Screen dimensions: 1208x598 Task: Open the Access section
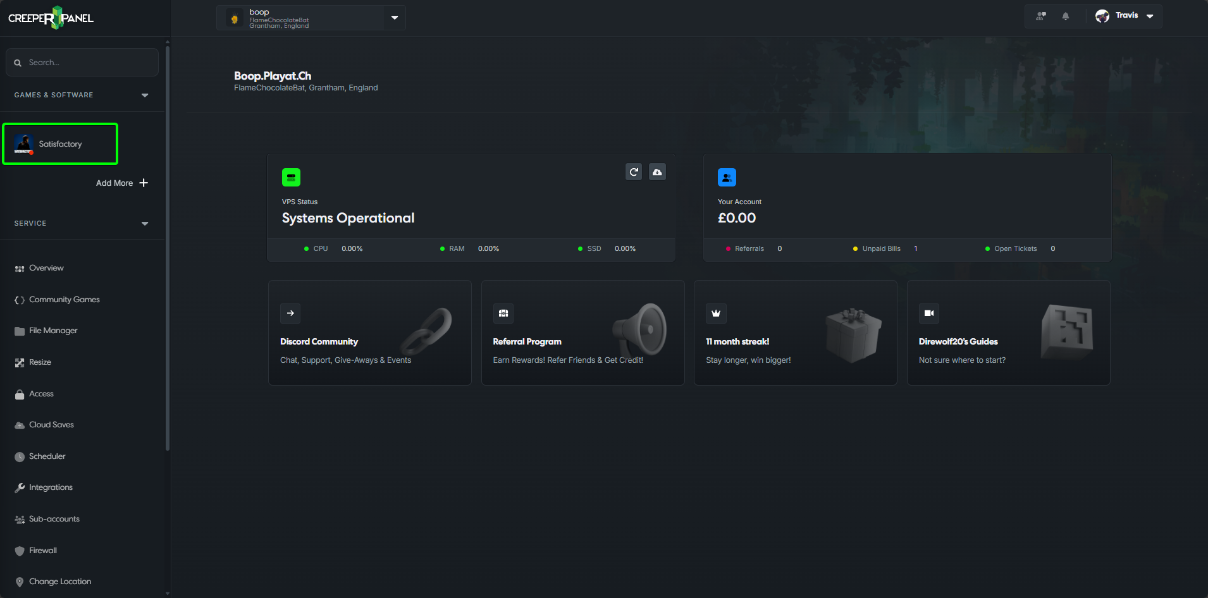tap(41, 393)
